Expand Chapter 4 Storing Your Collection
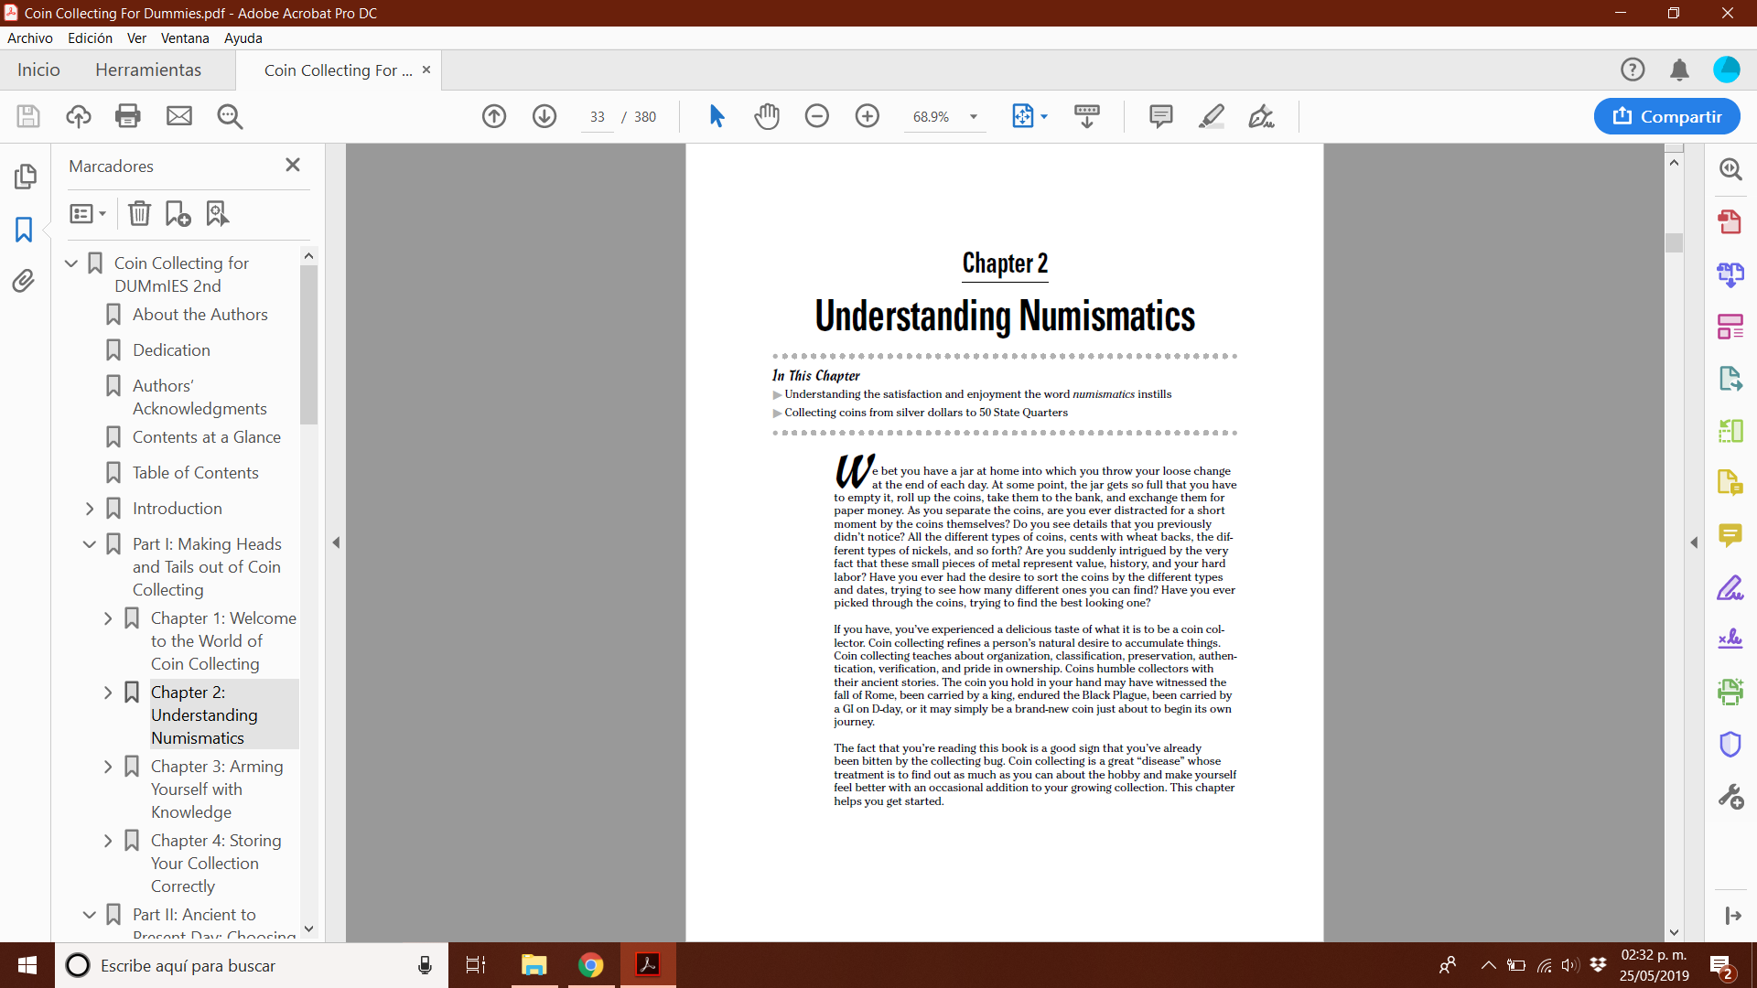Viewport: 1757px width, 988px height. click(108, 841)
